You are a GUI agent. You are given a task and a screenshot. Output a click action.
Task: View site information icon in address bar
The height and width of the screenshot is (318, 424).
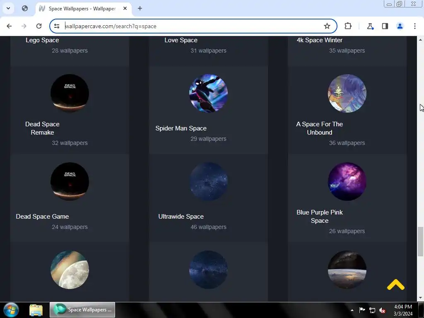57,26
